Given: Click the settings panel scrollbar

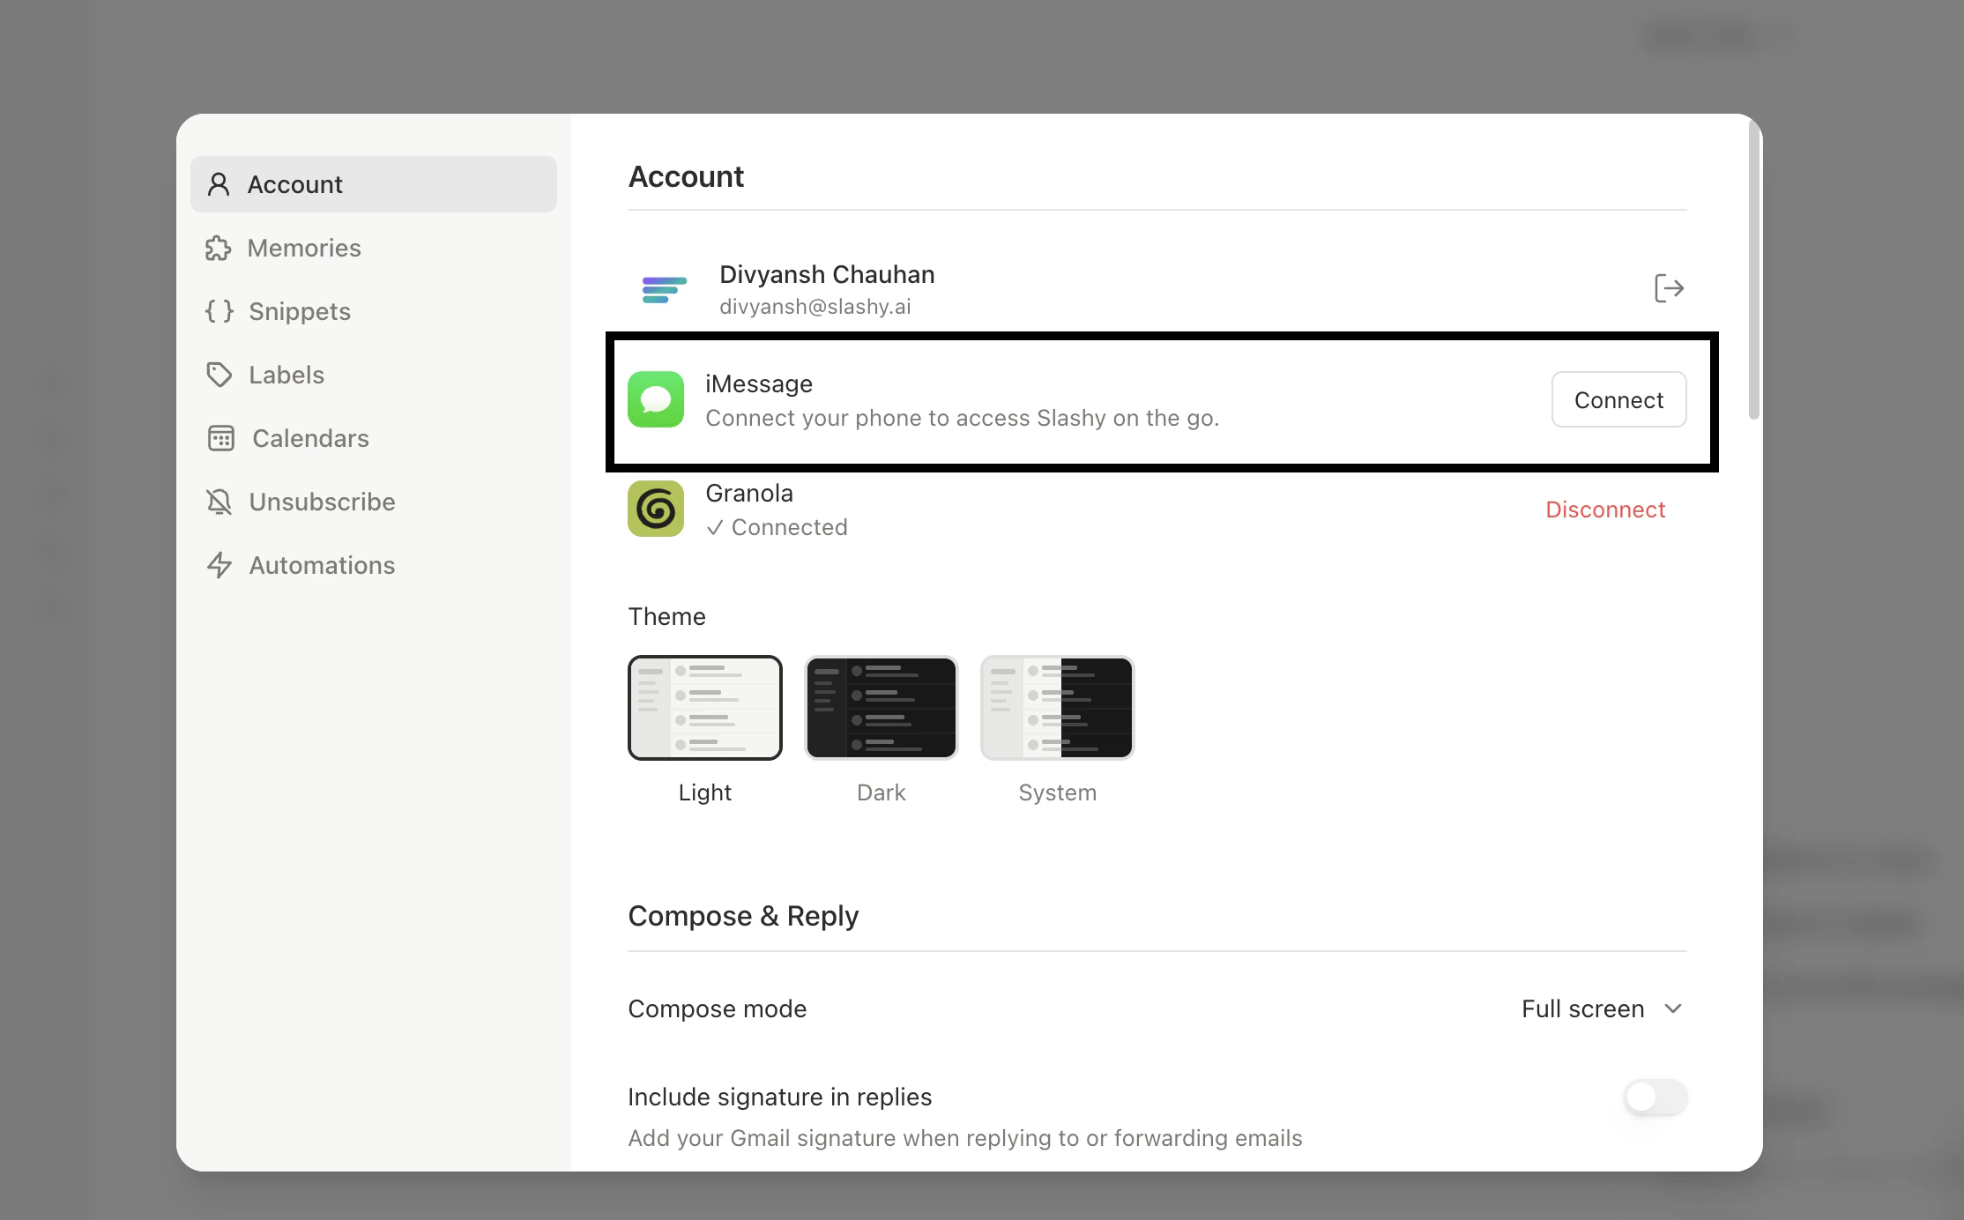Looking at the screenshot, I should pos(1753,271).
